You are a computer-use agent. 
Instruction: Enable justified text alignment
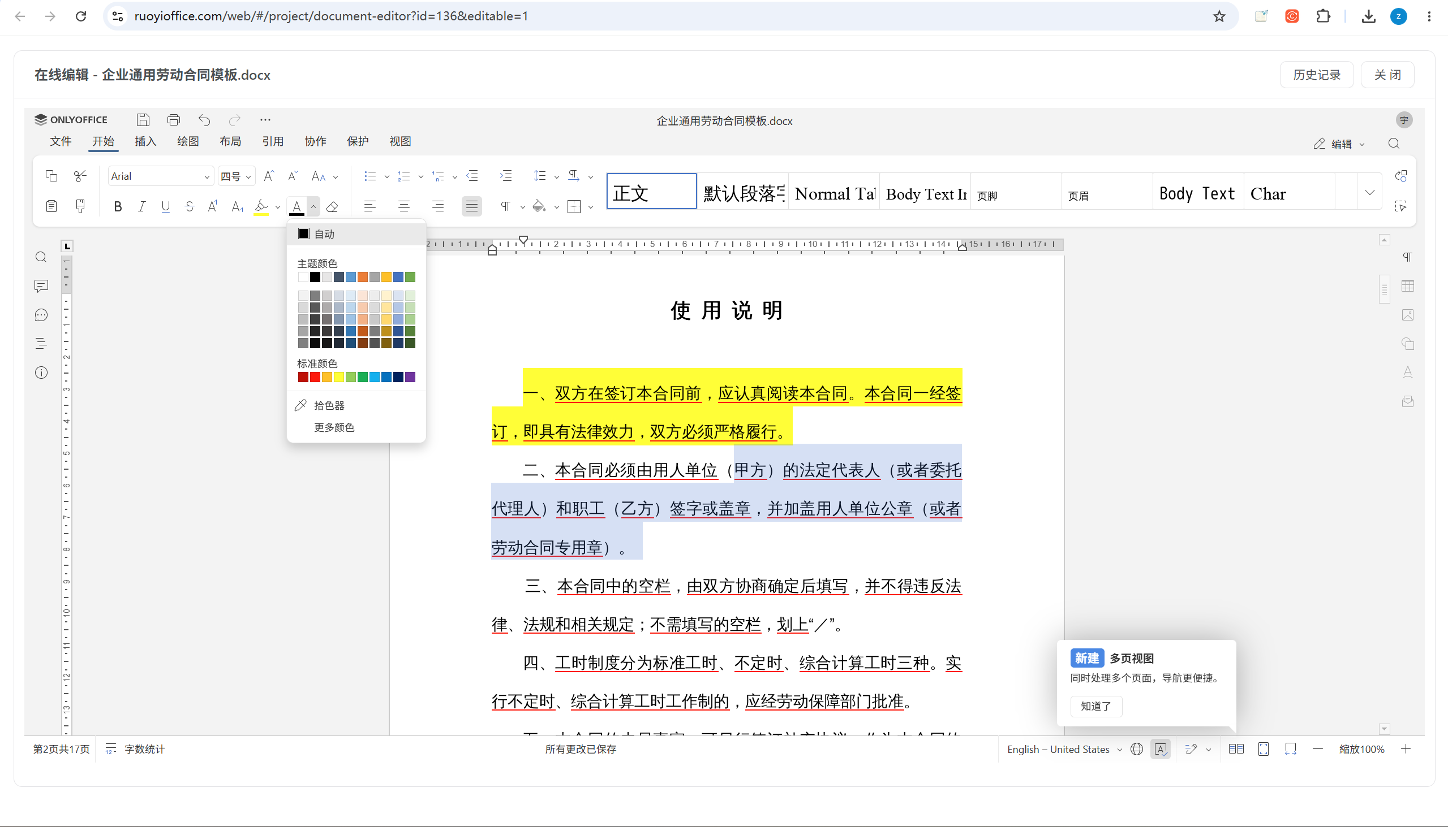tap(472, 206)
